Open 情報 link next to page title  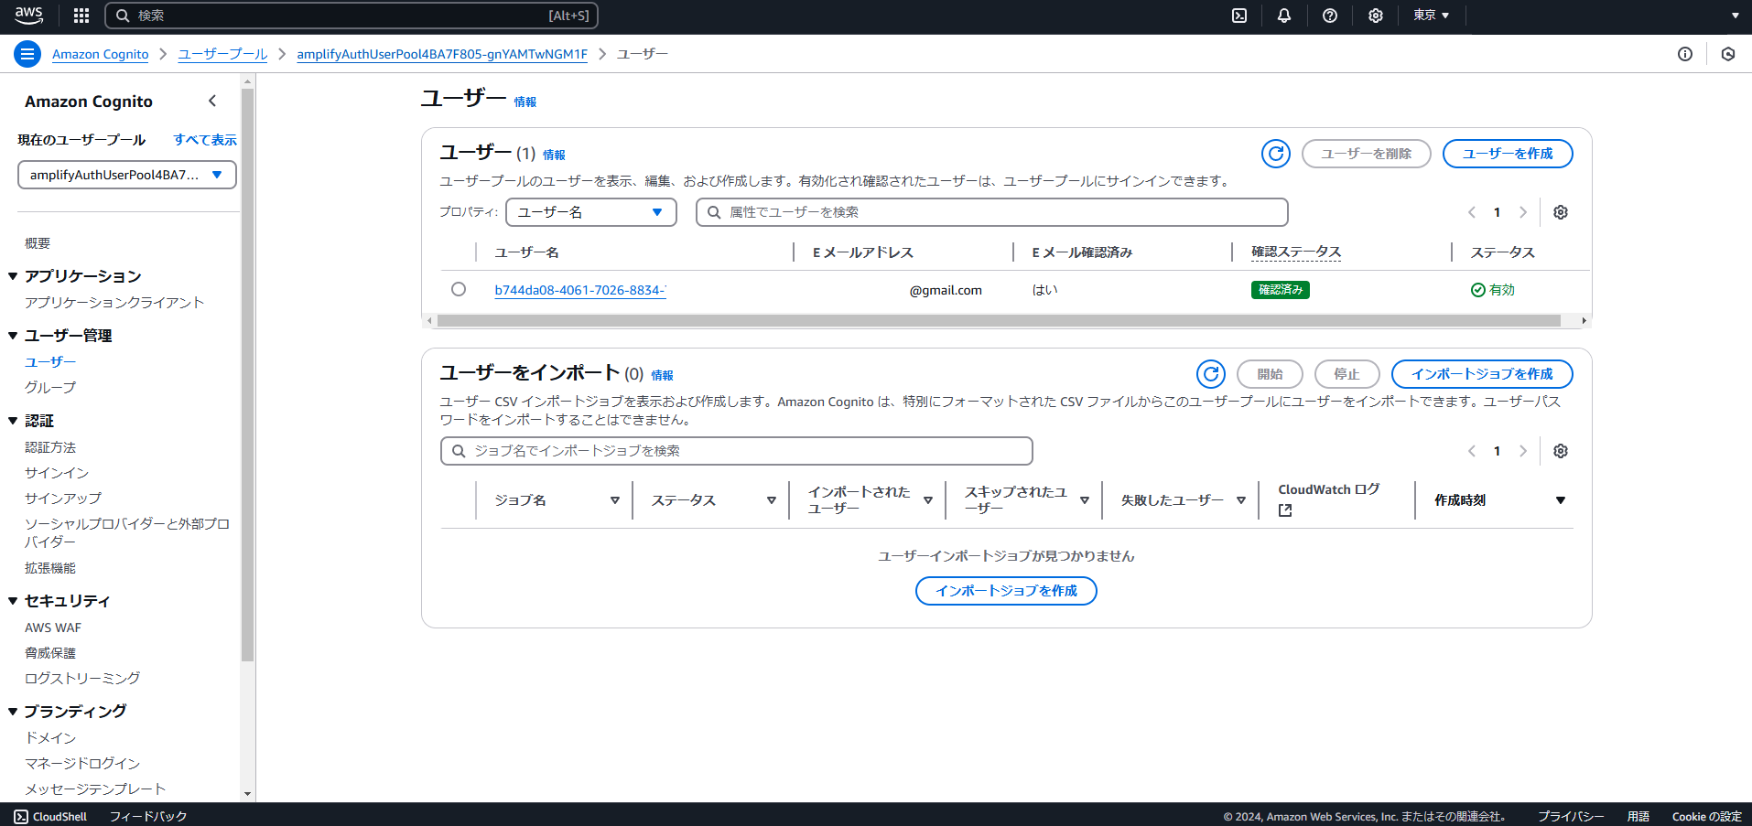click(525, 102)
